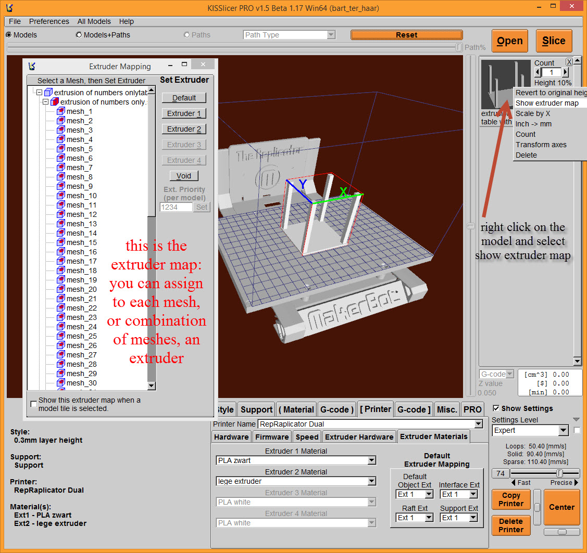Tick the small checkbox beside the Expert dropdown

[x=577, y=430]
